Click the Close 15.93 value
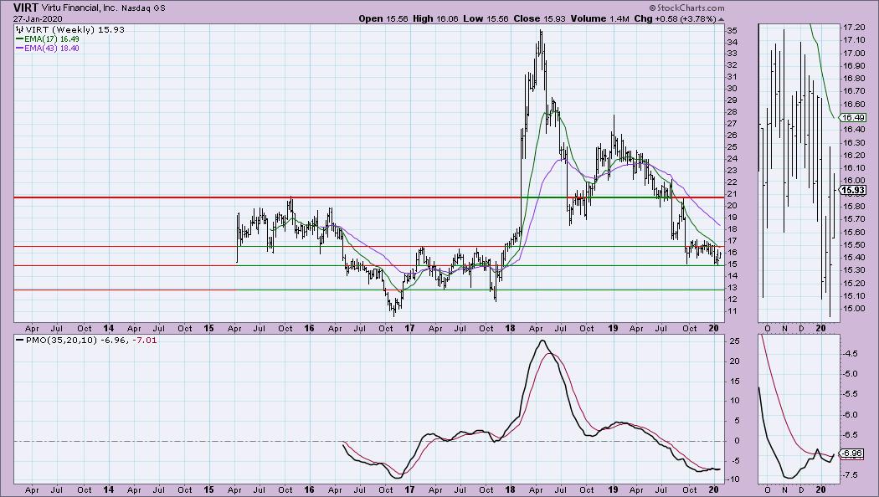 [x=539, y=18]
